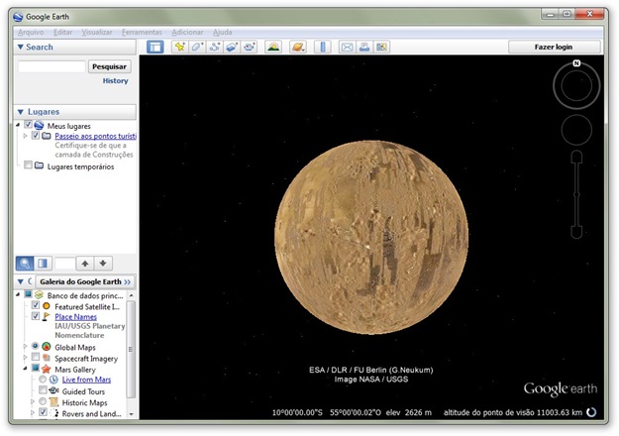Move item up with the up arrow

coord(85,263)
